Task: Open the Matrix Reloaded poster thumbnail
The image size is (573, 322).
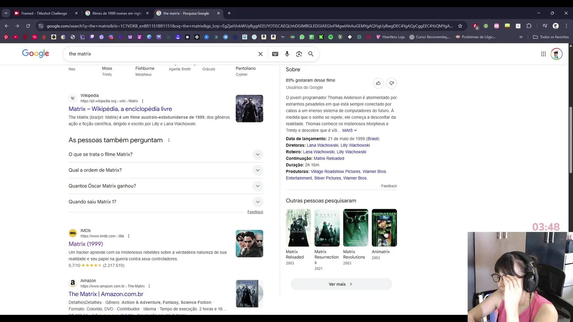Action: point(298,228)
